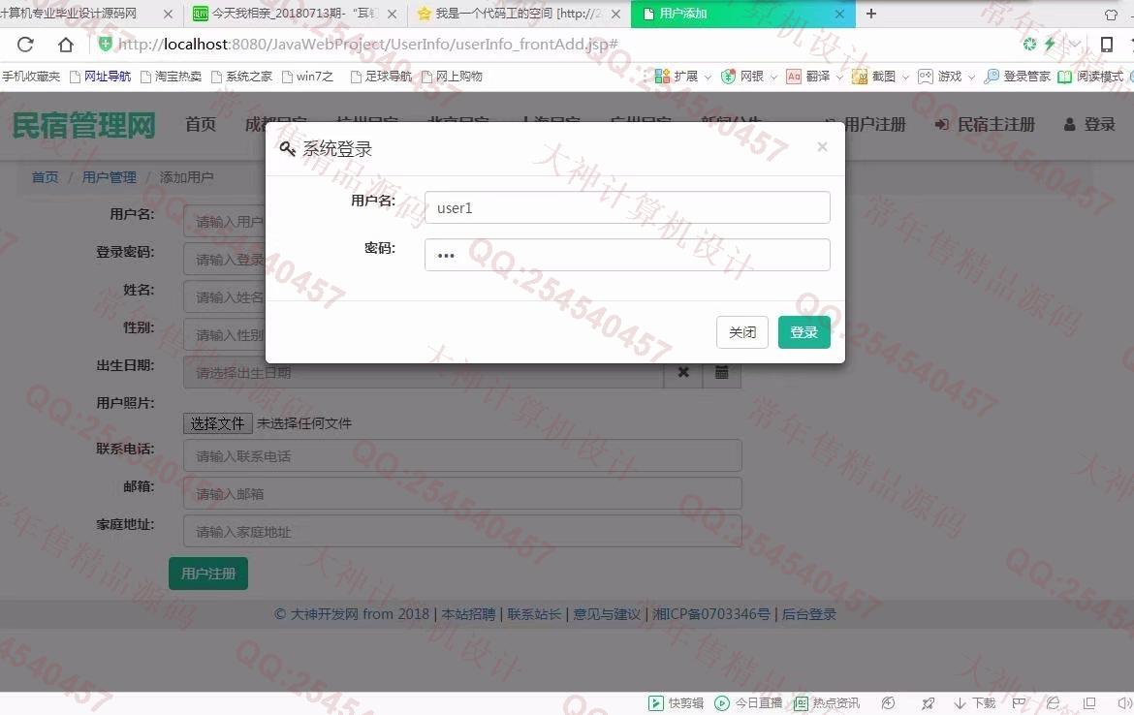The height and width of the screenshot is (715, 1134).
Task: Expand the address bar dropdown arrow
Action: tap(1076, 45)
